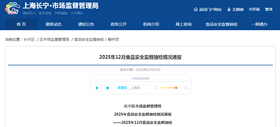This screenshot has width=280, height=127.
Task: Play the audio narration
Action: click(x=97, y=88)
